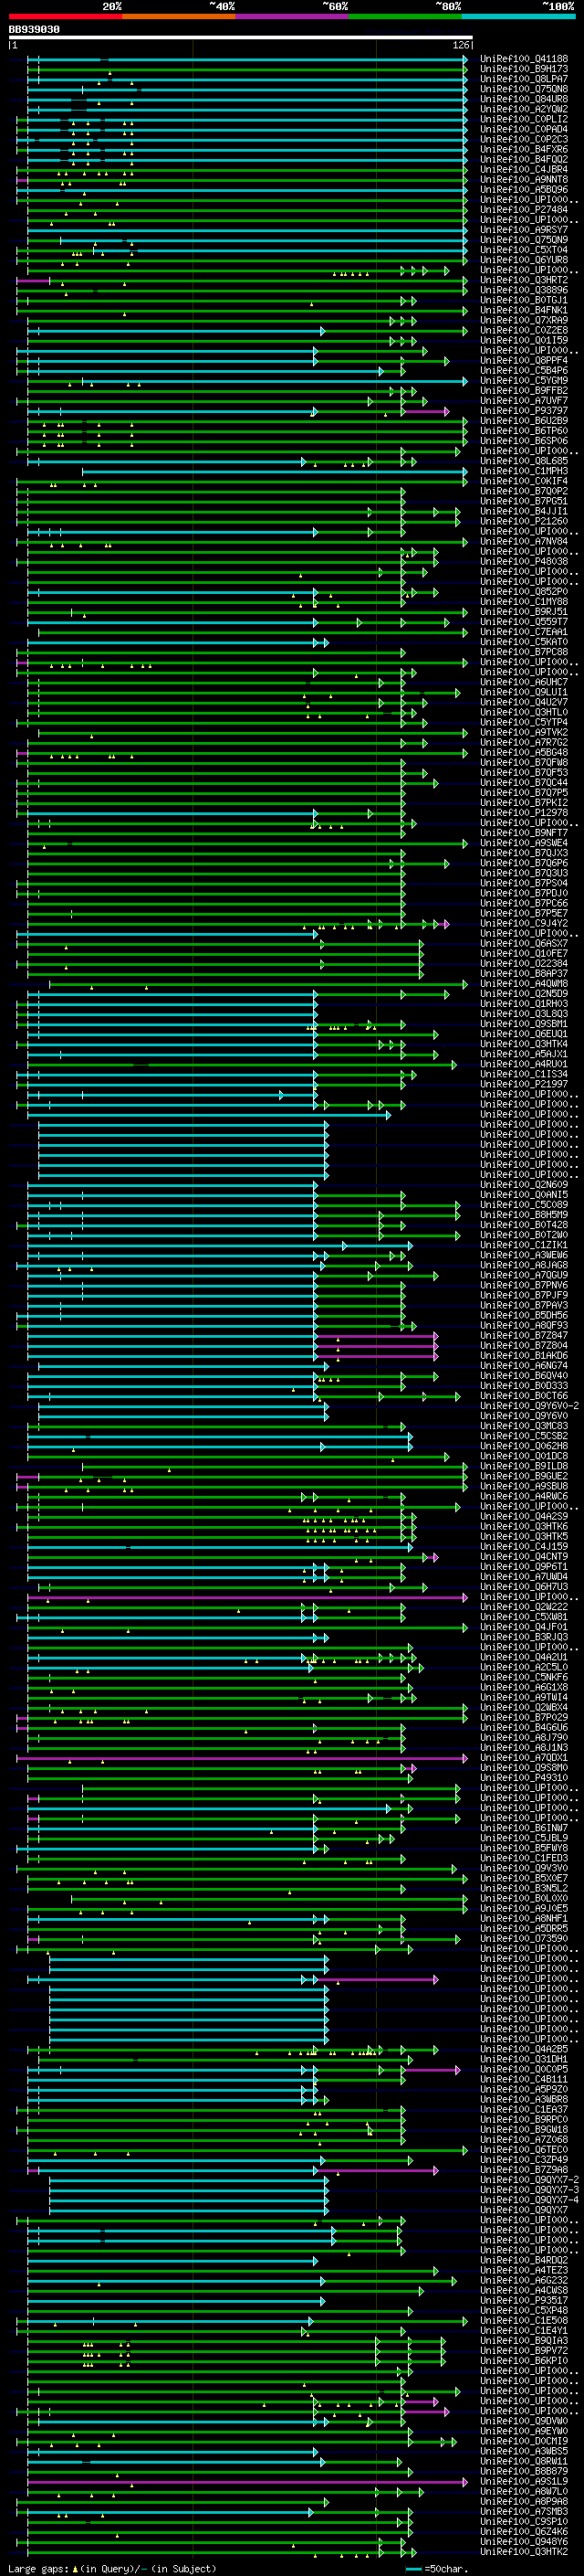Select hit UniRef100_P48038
584x2576 pixels.
click(524, 561)
